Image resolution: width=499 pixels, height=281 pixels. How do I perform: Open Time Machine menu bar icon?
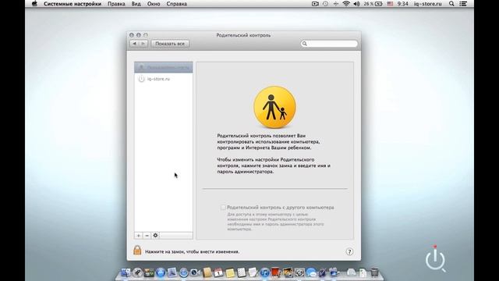pos(325,4)
